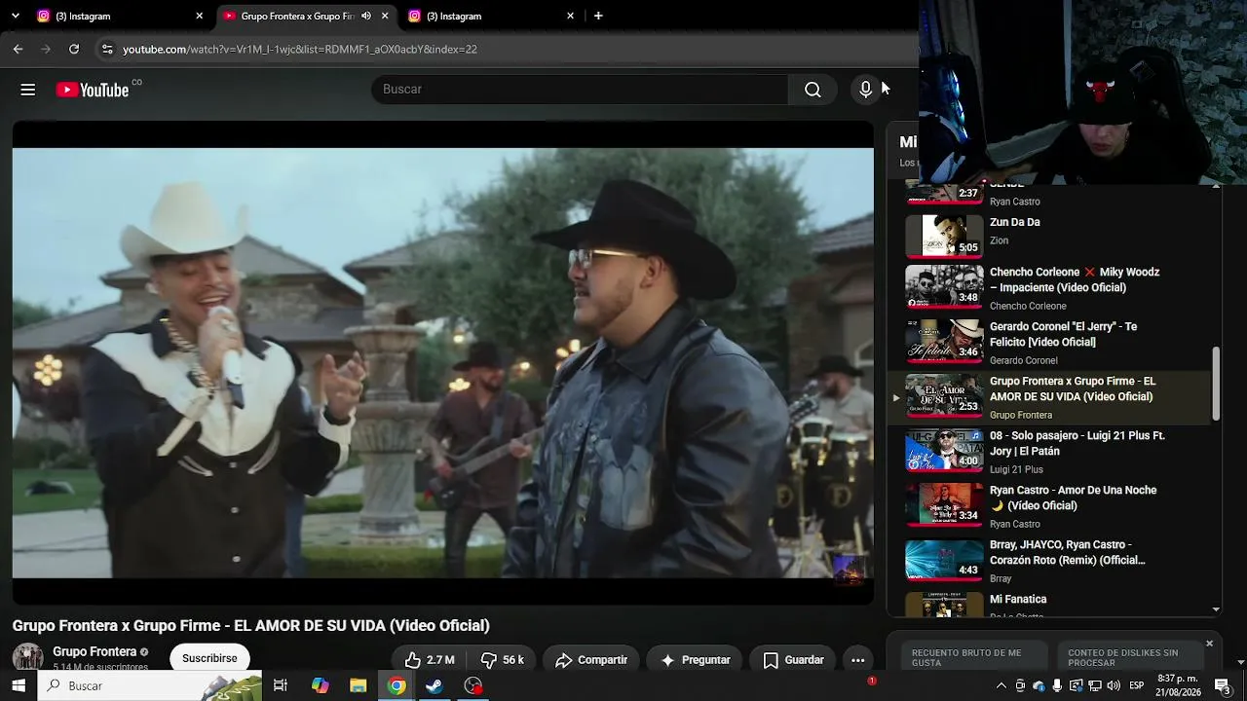Reload the YouTube page
The height and width of the screenshot is (701, 1247).
point(74,49)
